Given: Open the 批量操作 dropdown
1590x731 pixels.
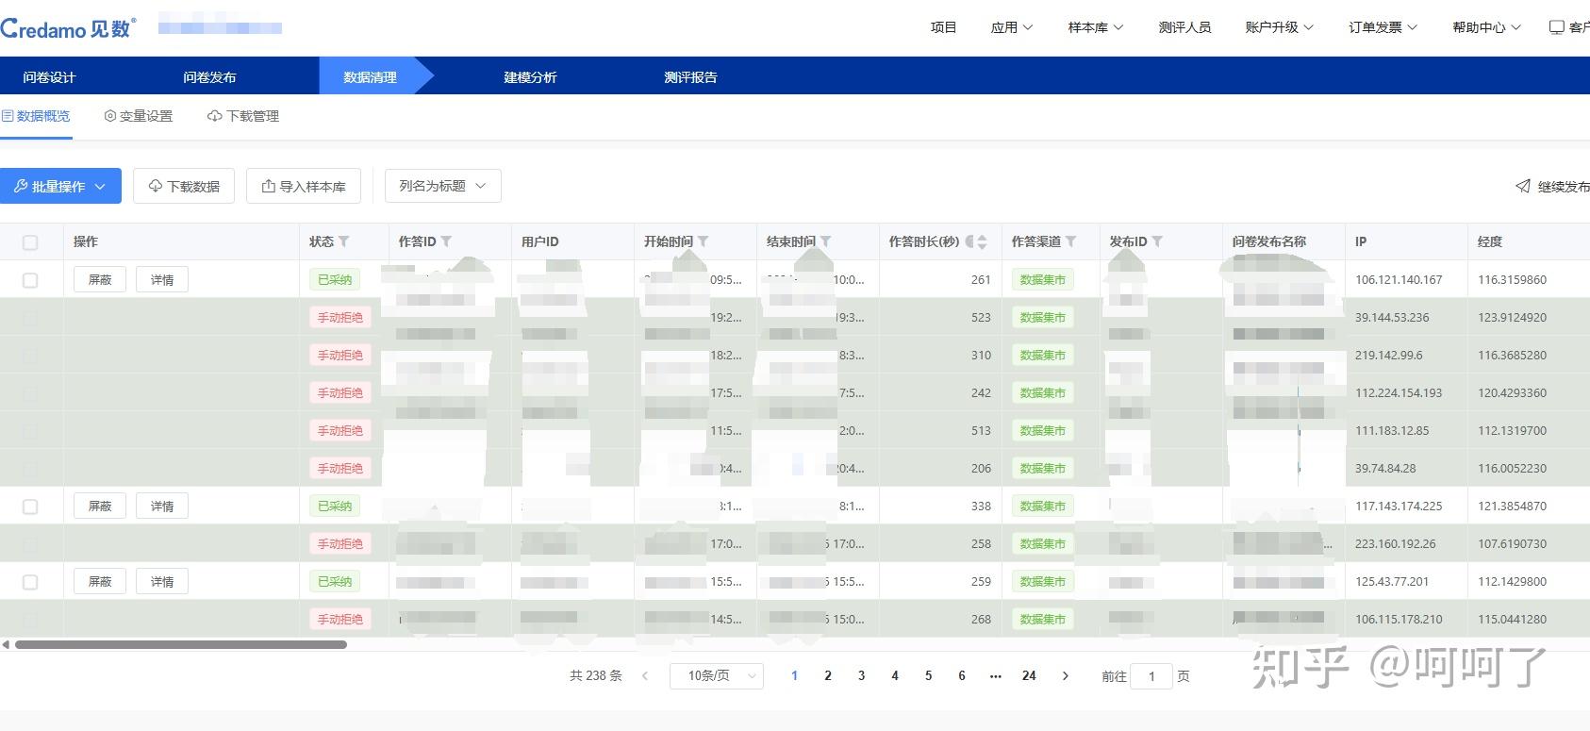Looking at the screenshot, I should [60, 186].
